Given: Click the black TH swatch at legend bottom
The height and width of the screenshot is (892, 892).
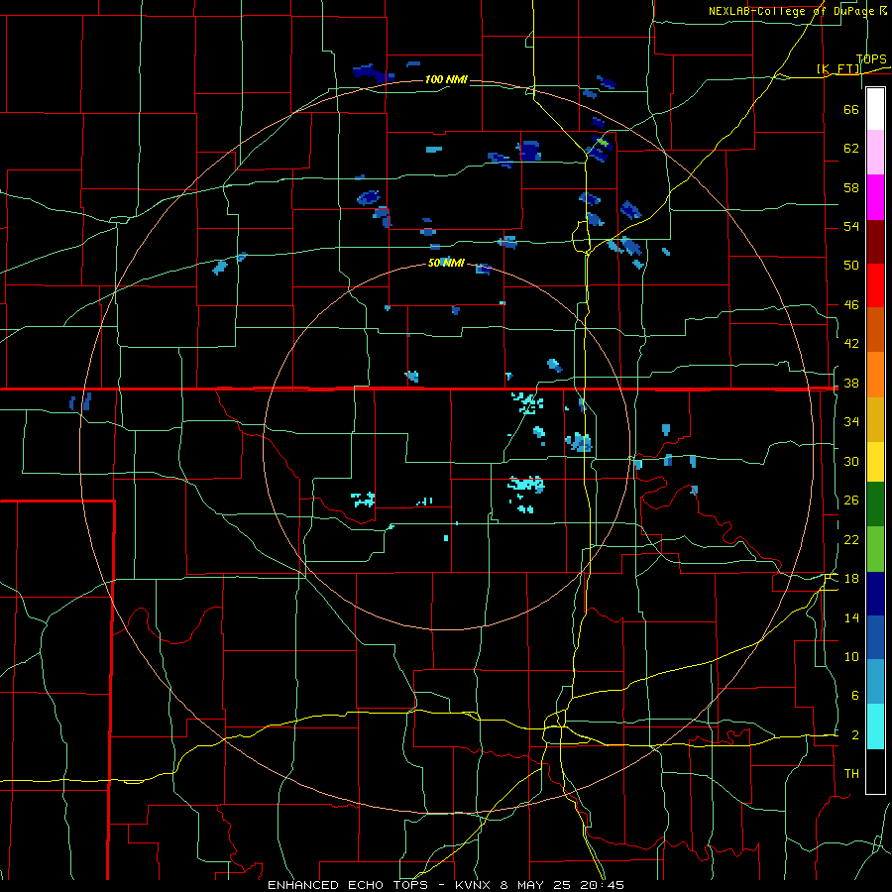Looking at the screenshot, I should click(875, 771).
